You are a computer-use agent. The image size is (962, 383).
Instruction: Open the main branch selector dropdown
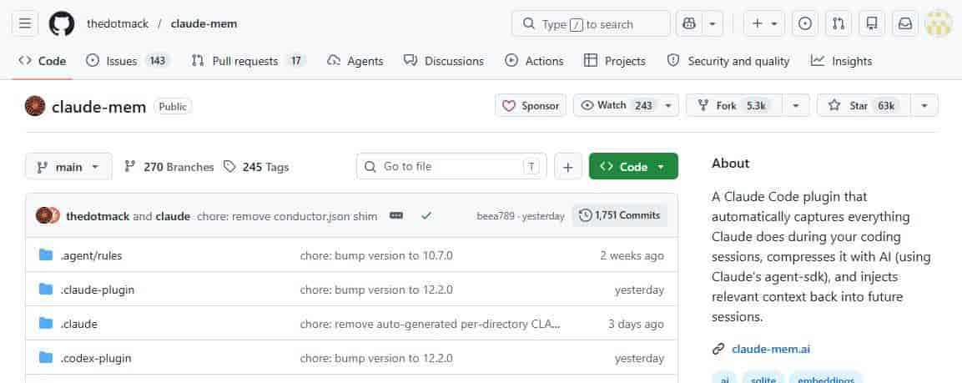click(x=68, y=166)
